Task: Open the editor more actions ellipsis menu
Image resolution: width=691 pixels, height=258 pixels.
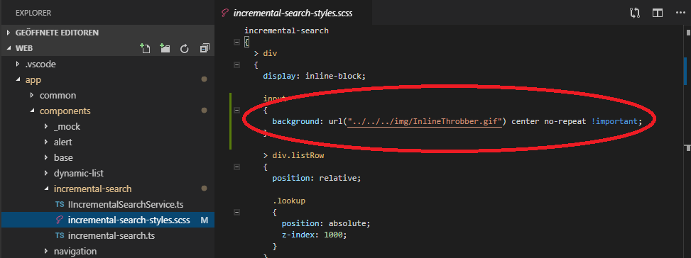Action: click(680, 13)
